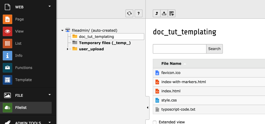
Task: Refresh the folder tree
Action: 129,13
